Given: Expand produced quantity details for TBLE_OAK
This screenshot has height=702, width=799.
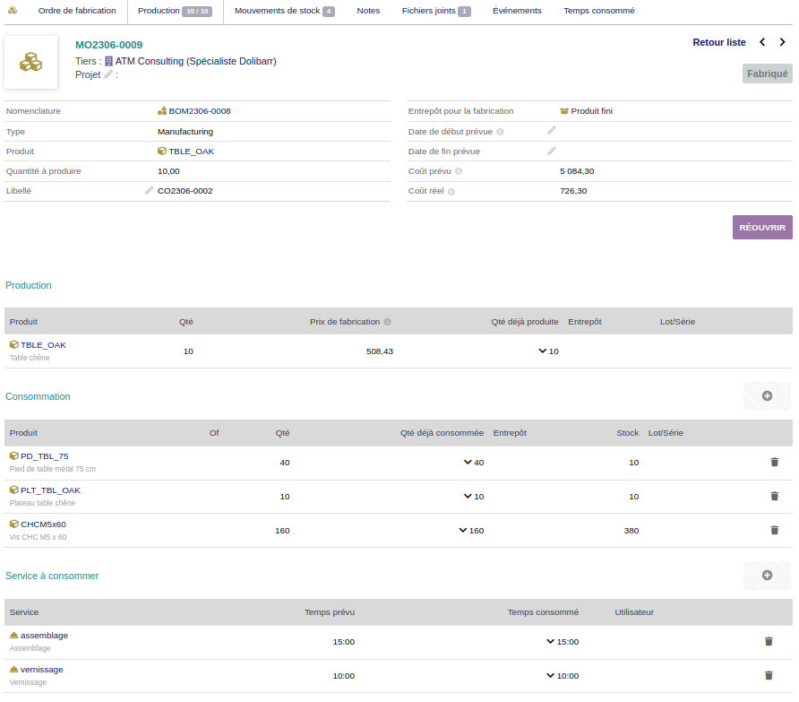Looking at the screenshot, I should 542,351.
